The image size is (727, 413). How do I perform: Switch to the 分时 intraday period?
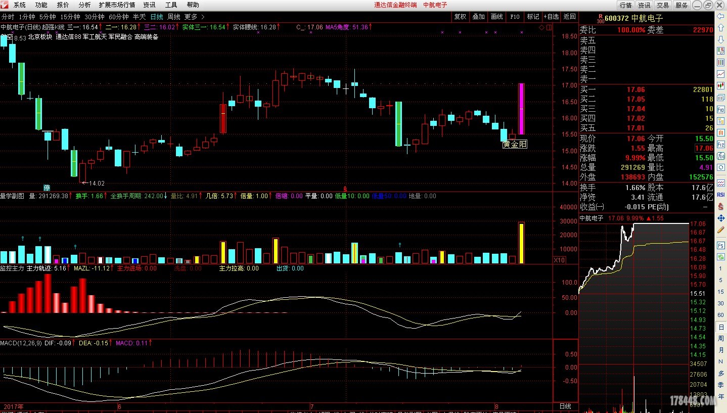(x=8, y=17)
